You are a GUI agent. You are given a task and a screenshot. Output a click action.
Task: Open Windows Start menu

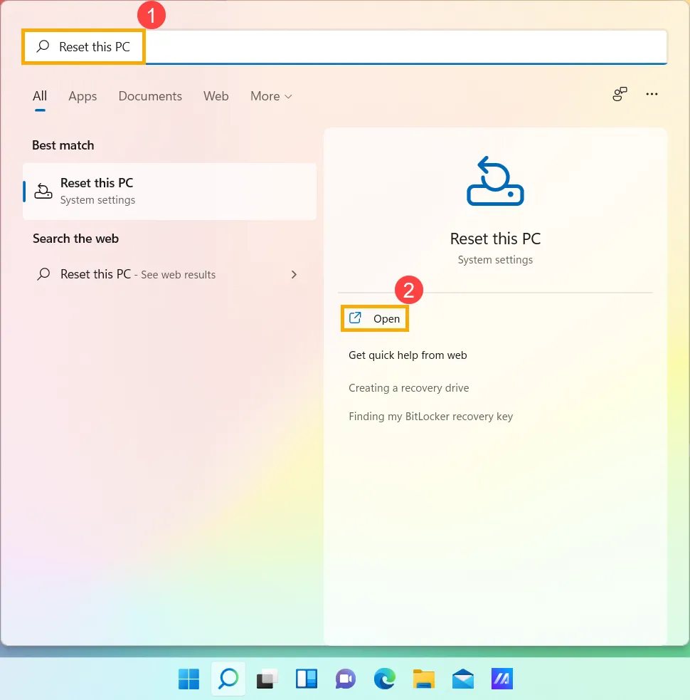click(188, 679)
